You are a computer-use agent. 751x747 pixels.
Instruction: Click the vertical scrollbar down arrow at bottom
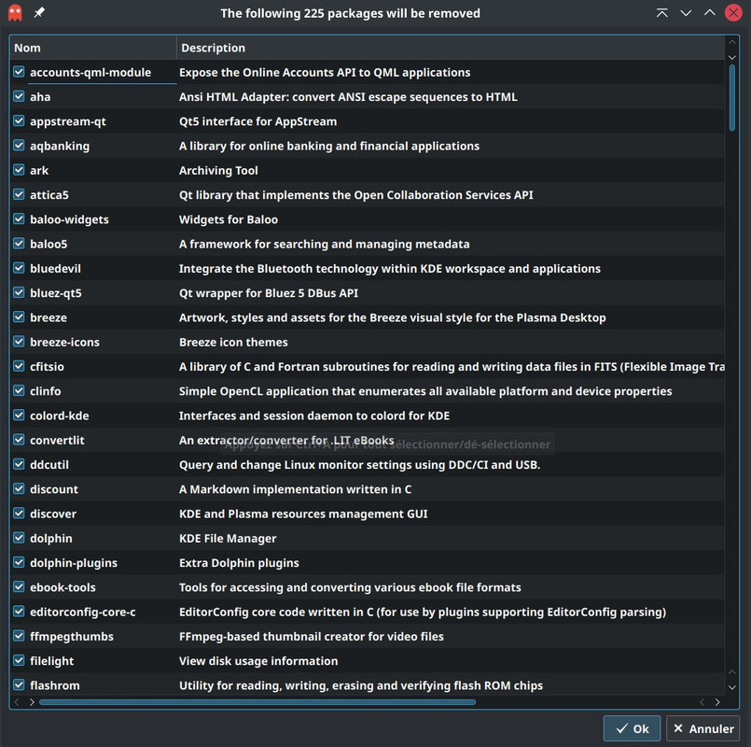click(x=731, y=687)
